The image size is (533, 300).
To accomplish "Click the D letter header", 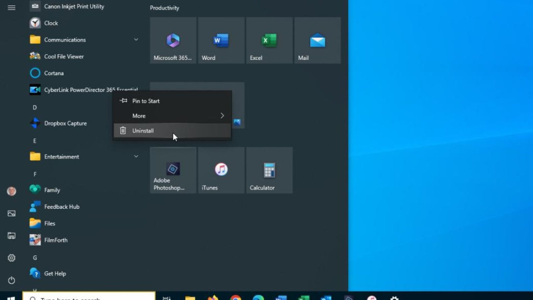I will pyautogui.click(x=35, y=107).
